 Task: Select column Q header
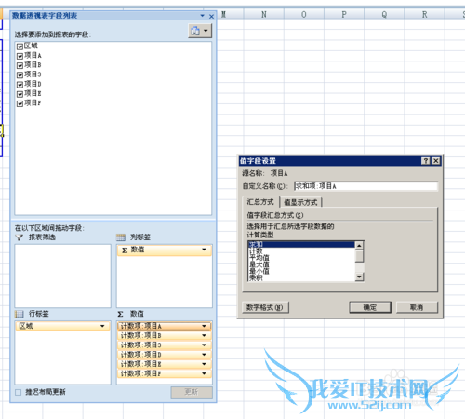[384, 14]
